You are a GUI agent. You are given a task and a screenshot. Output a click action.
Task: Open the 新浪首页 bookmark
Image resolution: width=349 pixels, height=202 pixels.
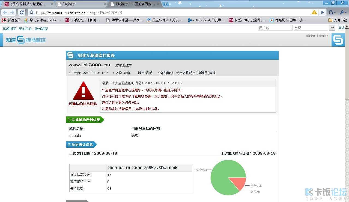(x=11, y=20)
